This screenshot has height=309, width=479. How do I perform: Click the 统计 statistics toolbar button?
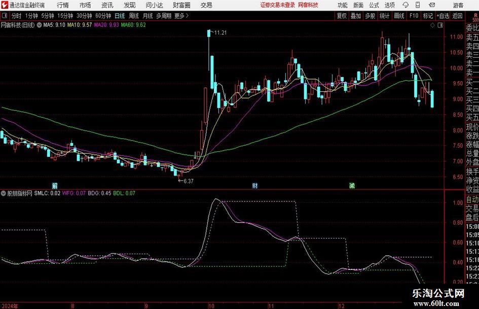point(384,16)
